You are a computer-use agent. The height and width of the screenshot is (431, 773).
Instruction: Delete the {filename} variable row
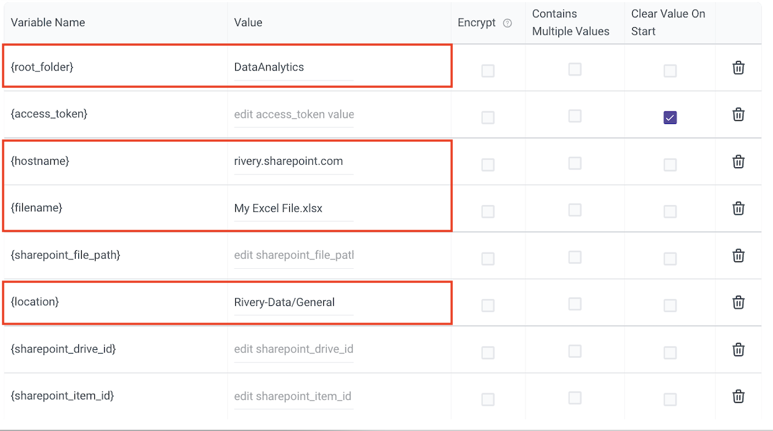738,208
